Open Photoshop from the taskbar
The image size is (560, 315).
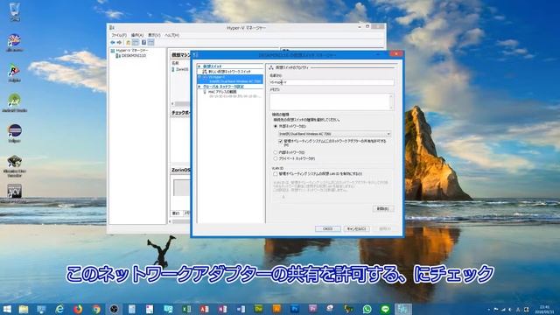[x=295, y=309]
